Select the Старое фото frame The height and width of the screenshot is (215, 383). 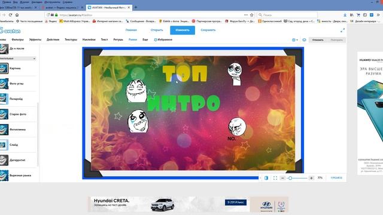4,114
